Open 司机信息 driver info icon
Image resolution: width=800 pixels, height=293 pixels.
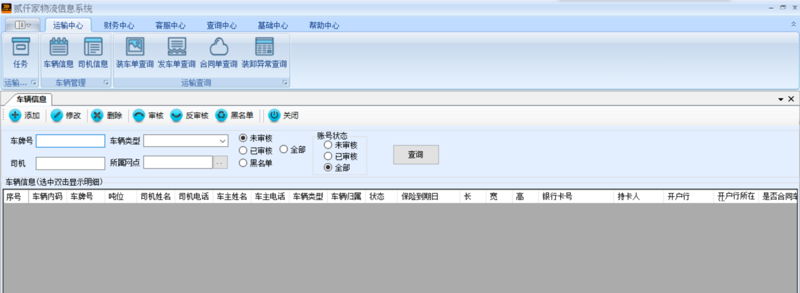[x=93, y=53]
